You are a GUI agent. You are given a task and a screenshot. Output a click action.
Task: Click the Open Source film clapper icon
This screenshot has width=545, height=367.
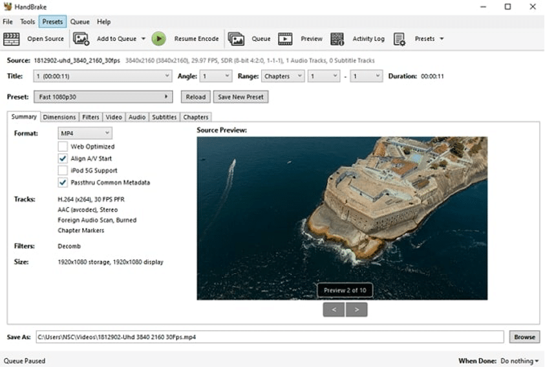point(11,39)
